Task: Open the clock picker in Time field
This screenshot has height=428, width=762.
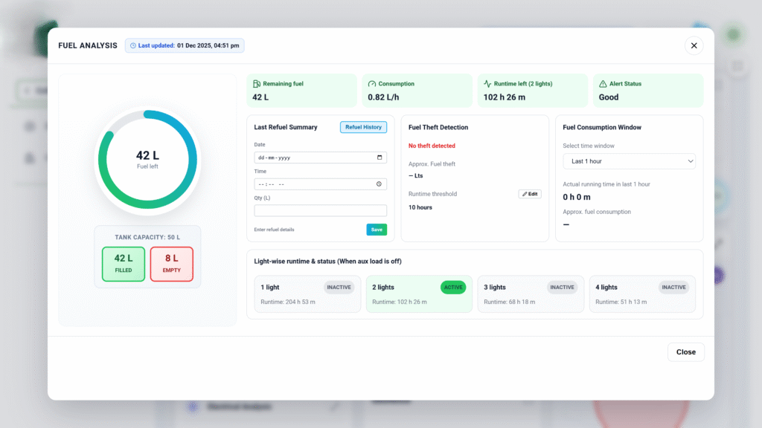Action: click(380, 184)
